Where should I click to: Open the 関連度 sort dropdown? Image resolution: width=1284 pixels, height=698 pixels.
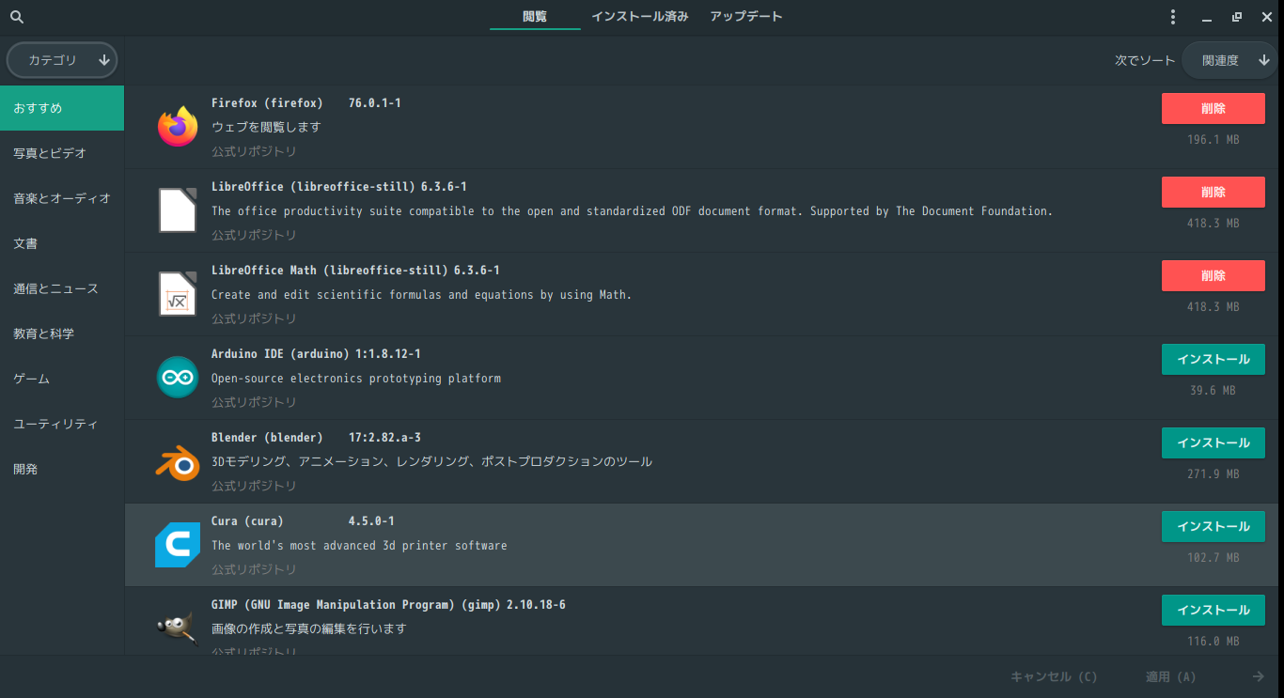(x=1231, y=60)
